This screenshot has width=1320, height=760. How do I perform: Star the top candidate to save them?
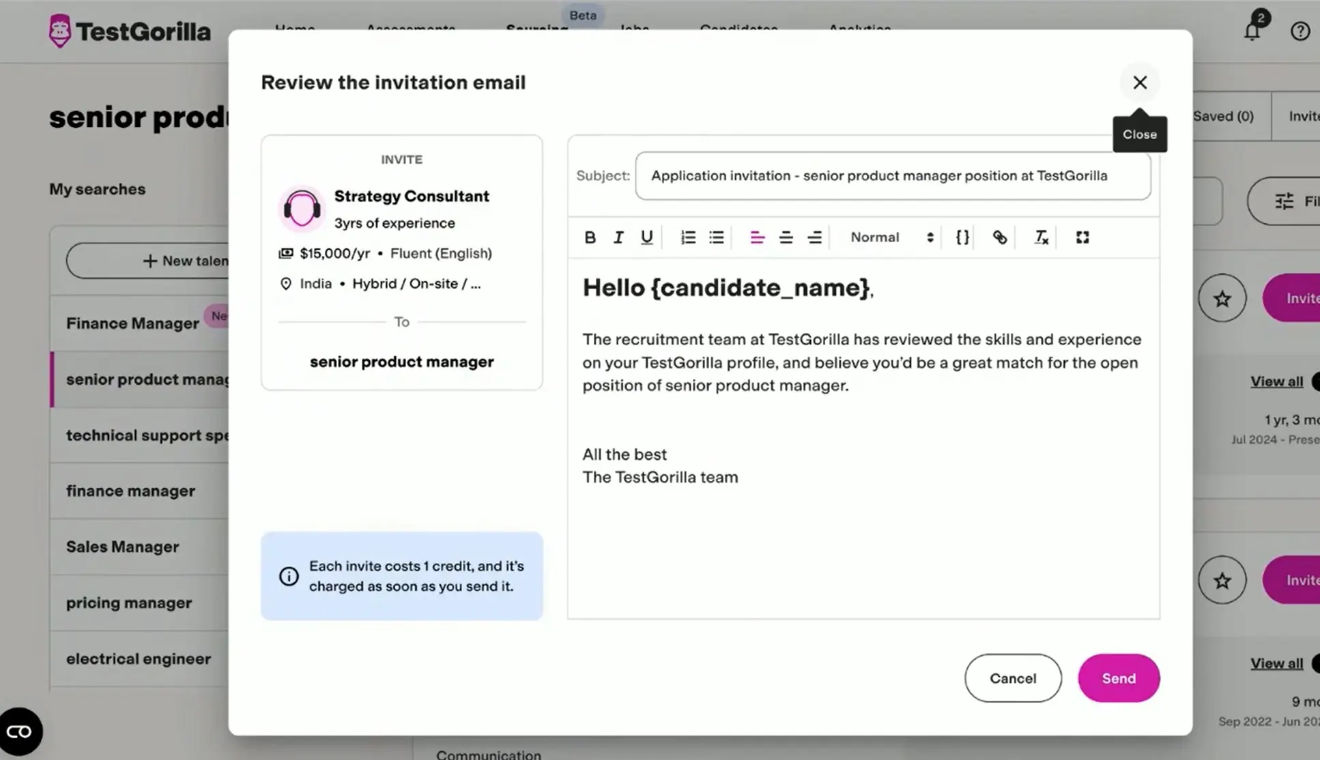(x=1222, y=298)
